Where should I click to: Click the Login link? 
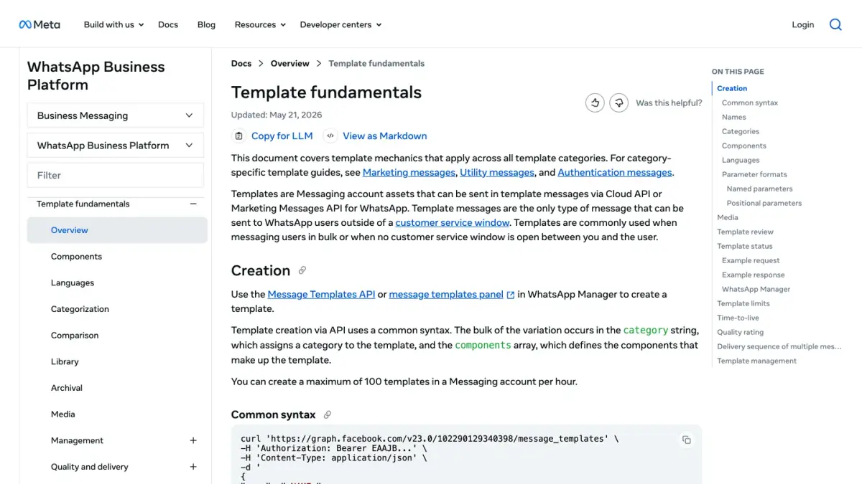tap(803, 24)
